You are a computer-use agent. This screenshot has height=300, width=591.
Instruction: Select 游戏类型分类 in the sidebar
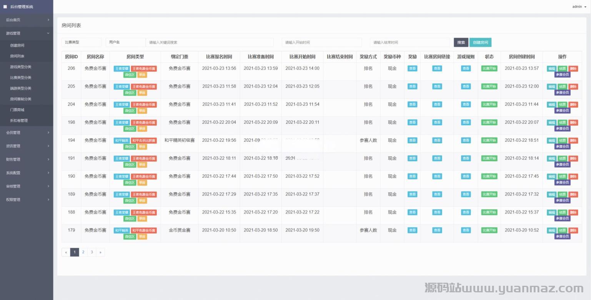click(20, 67)
